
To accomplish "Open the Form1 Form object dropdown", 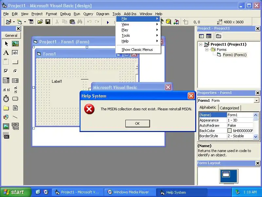I will tap(256, 100).
